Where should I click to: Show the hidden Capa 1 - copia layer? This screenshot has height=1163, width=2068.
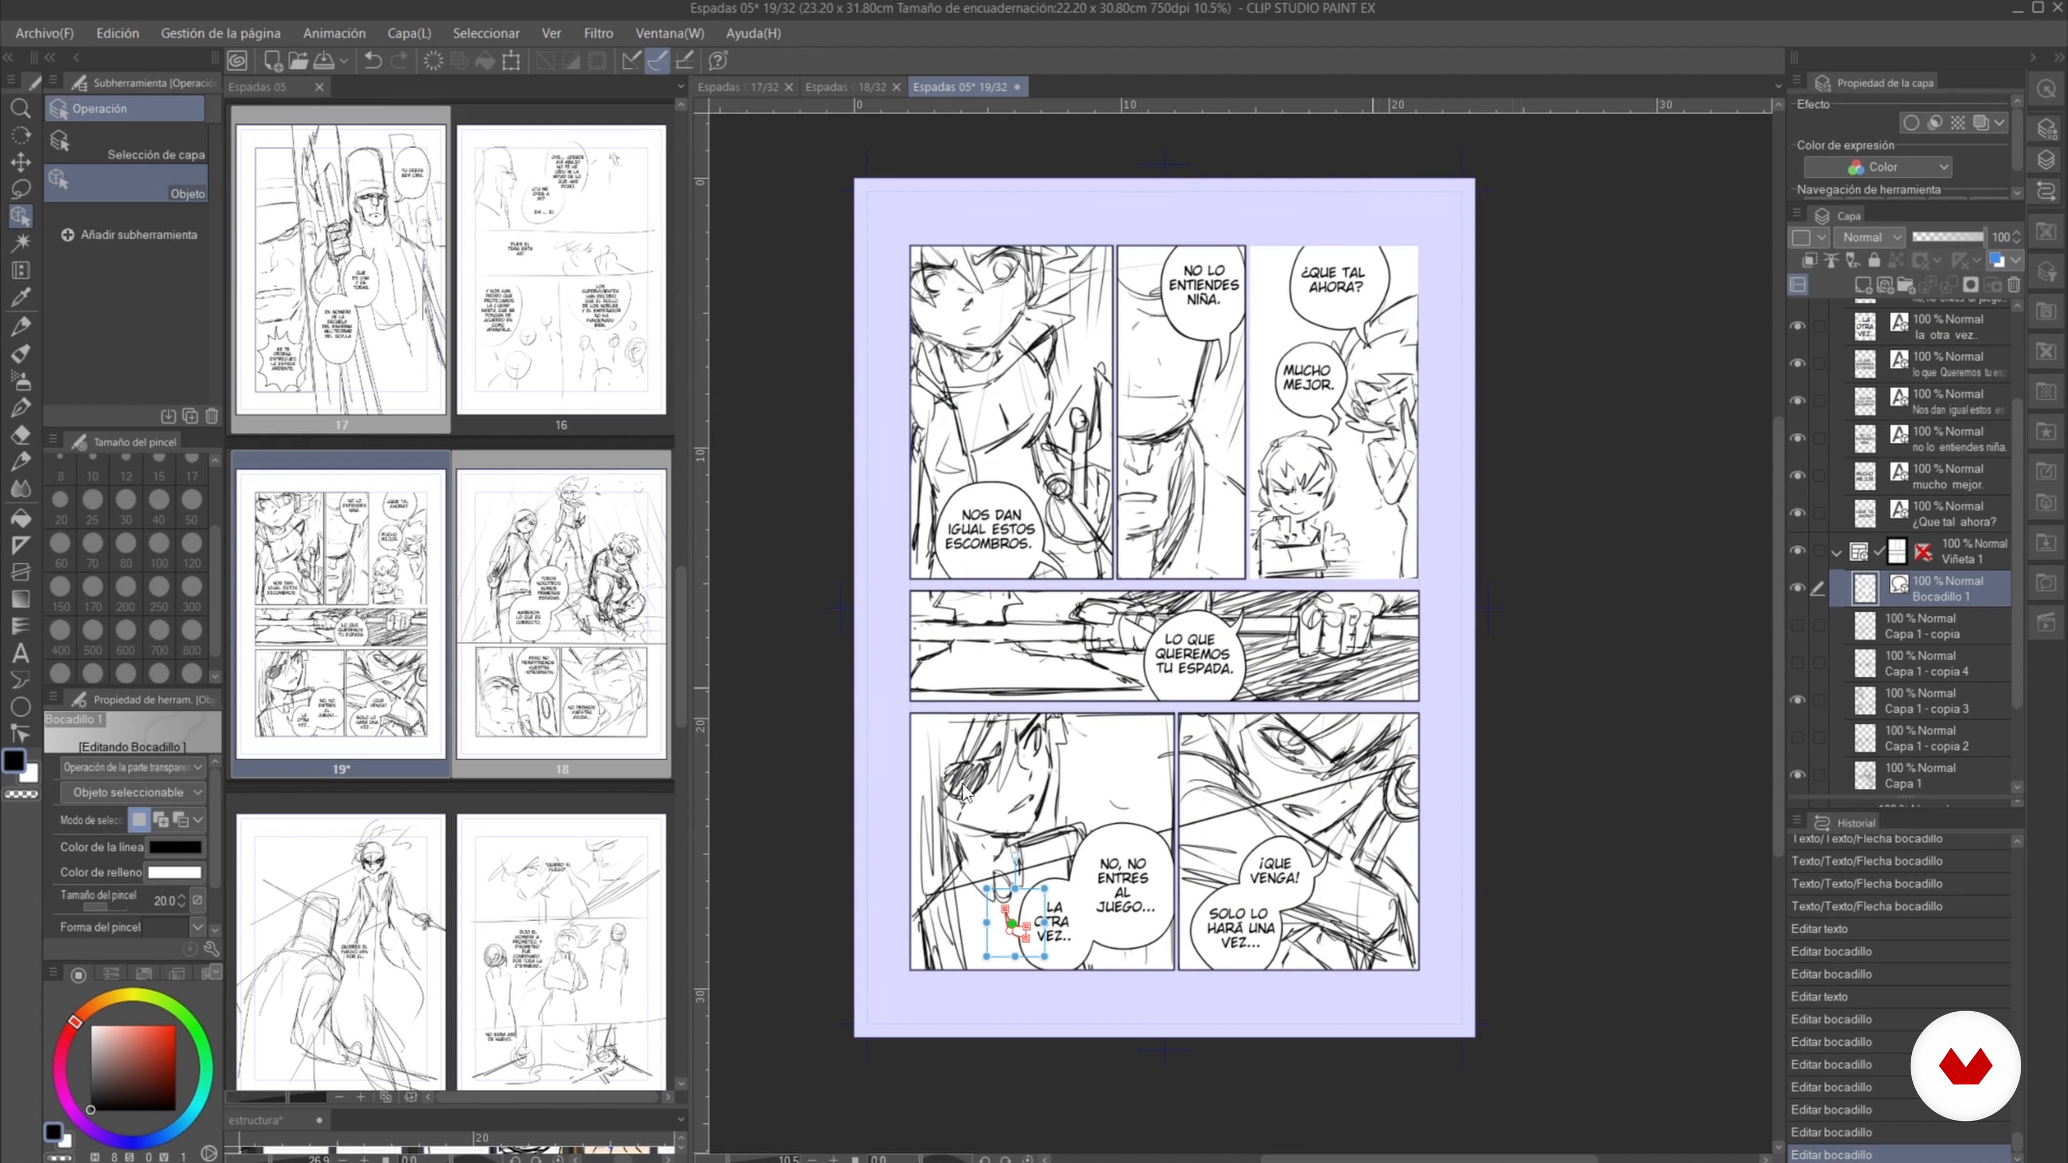coord(1798,626)
